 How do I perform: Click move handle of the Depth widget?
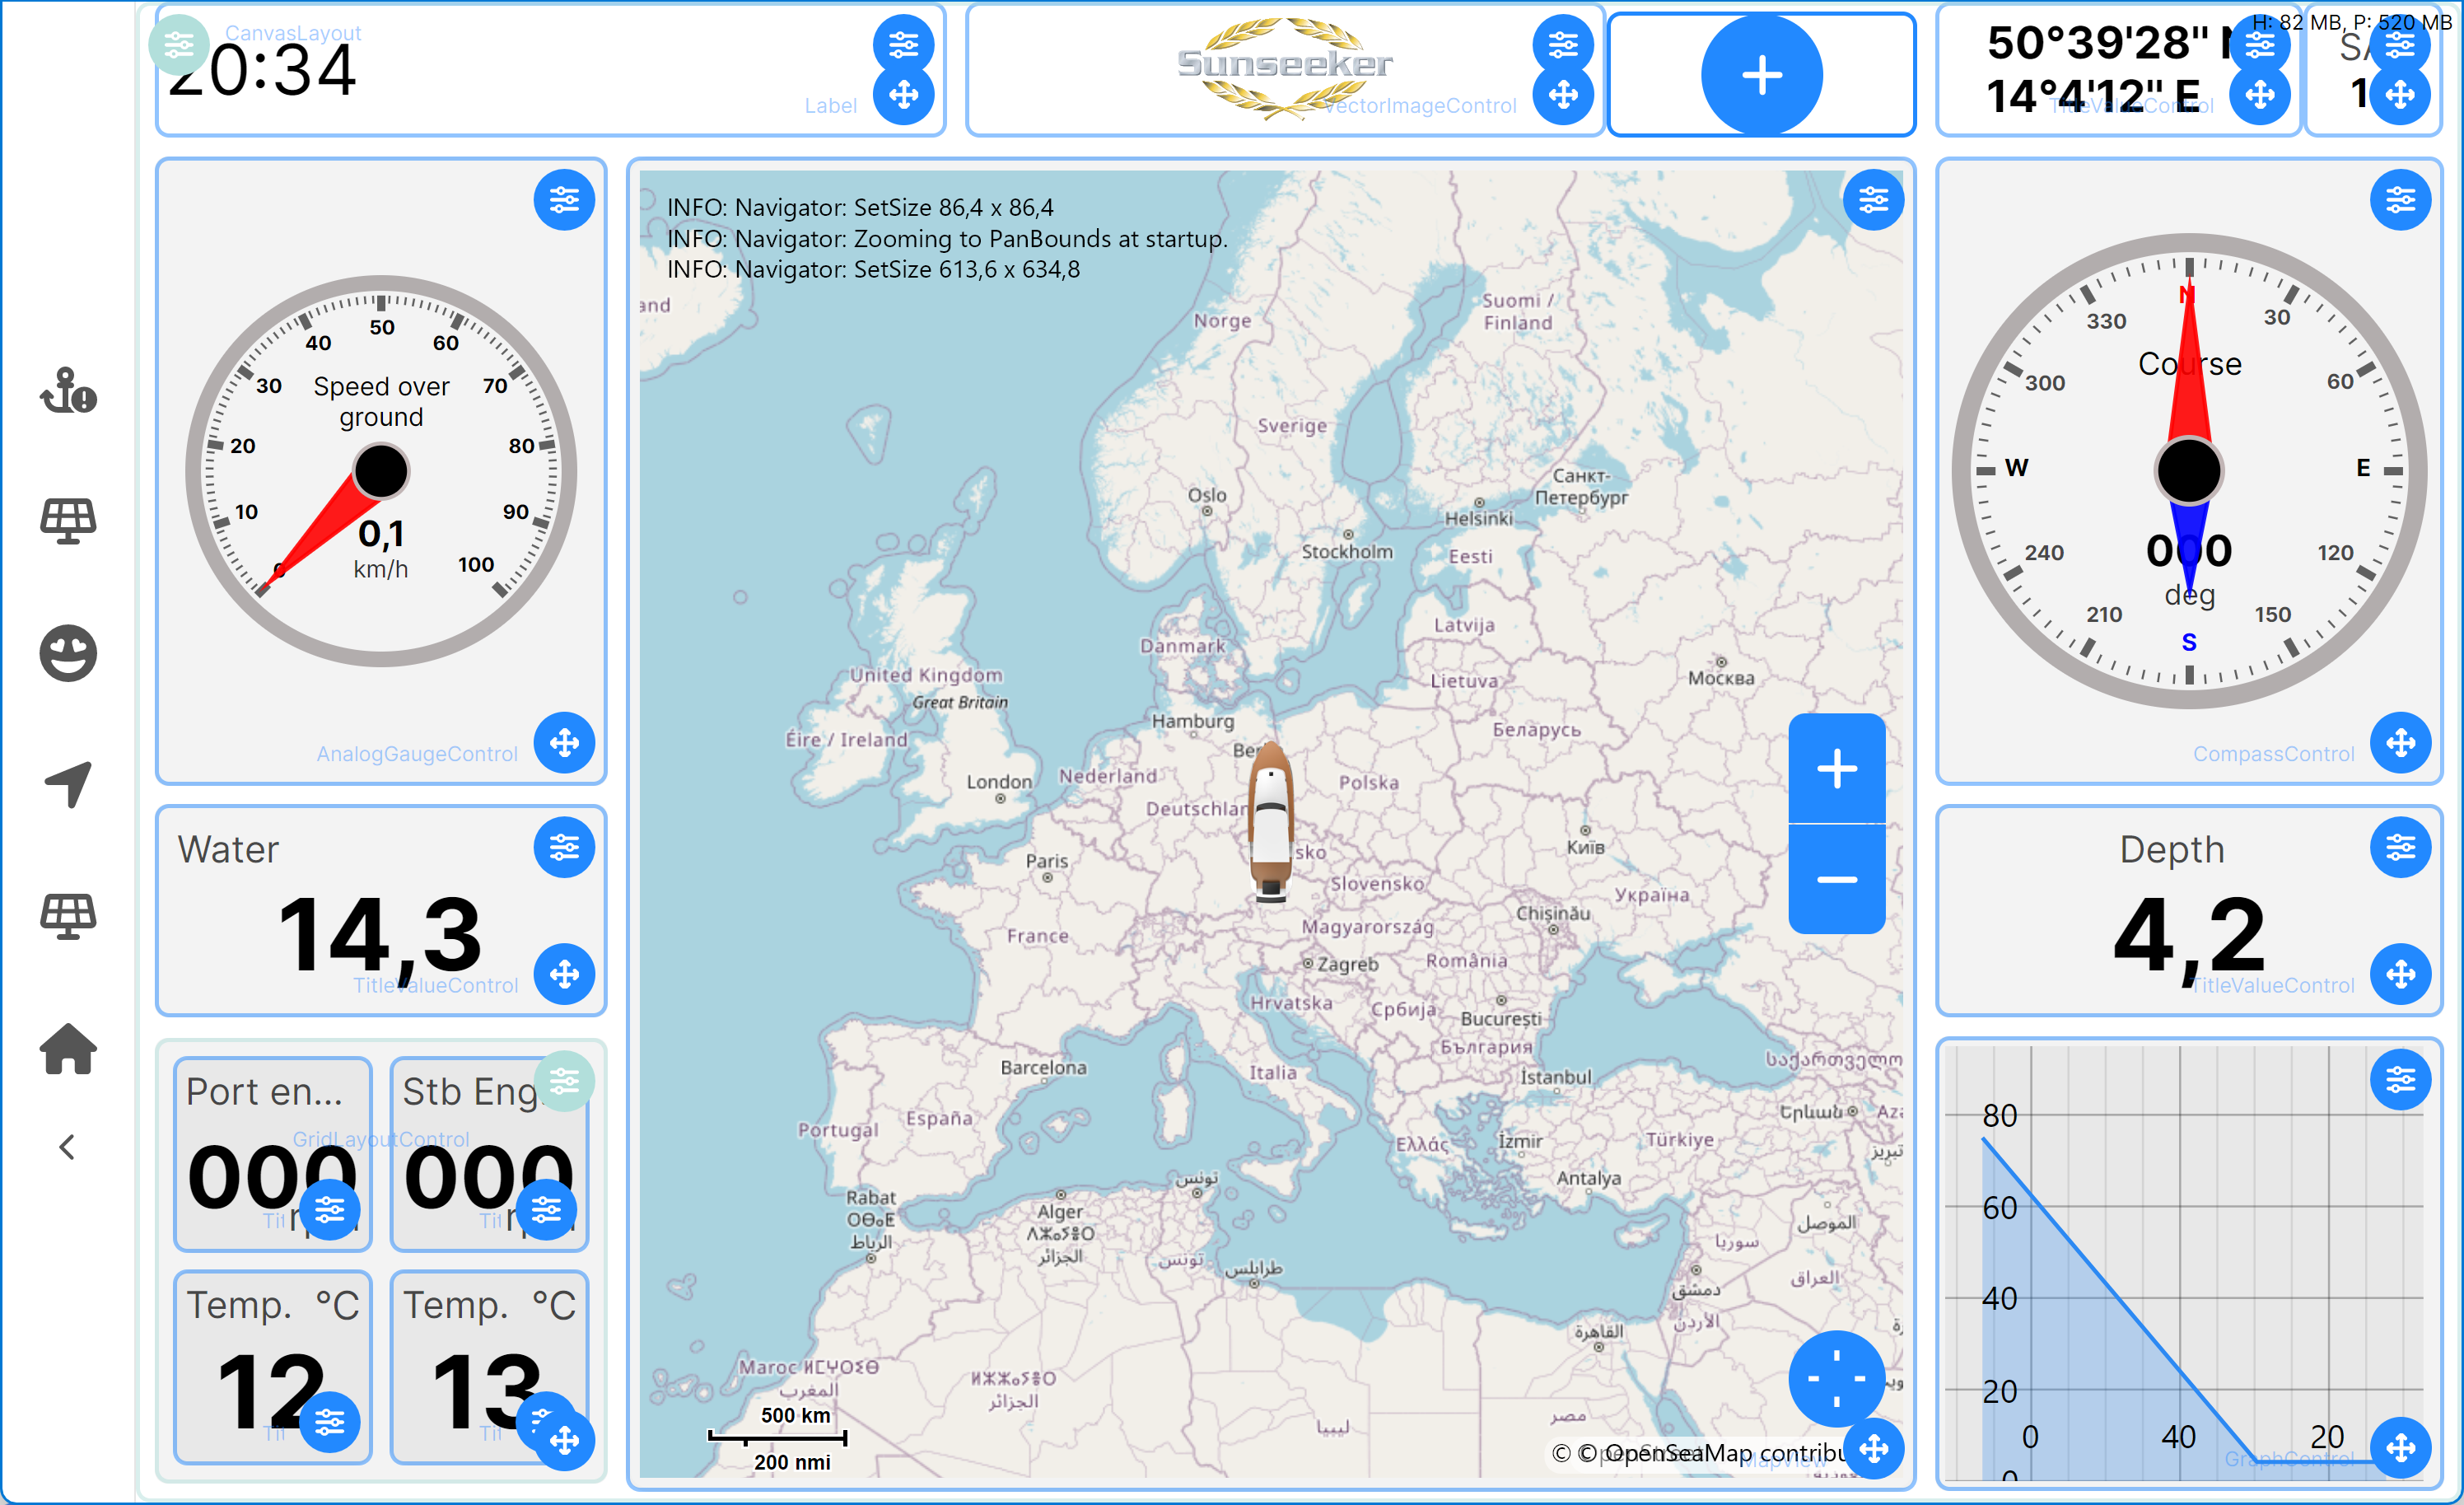click(x=2400, y=974)
